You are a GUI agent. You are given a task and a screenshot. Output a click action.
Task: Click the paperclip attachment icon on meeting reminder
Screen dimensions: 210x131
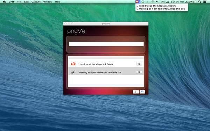[73, 72]
